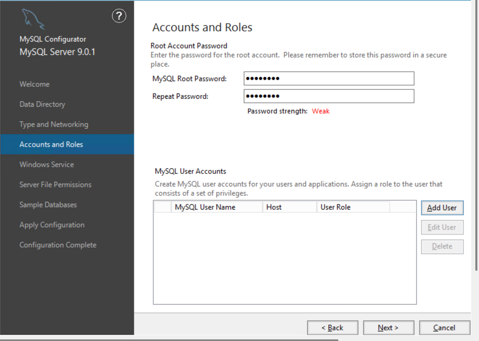Select Type and Networking in sidebar
The image size is (479, 341).
(54, 124)
